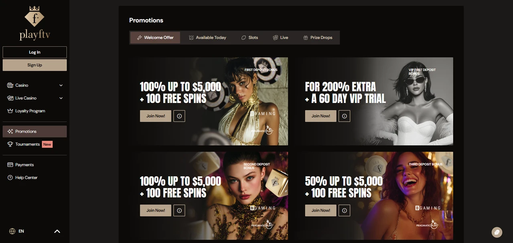The image size is (513, 243).
Task: Join Now on the 50% third deposit offer
Action: click(321, 211)
